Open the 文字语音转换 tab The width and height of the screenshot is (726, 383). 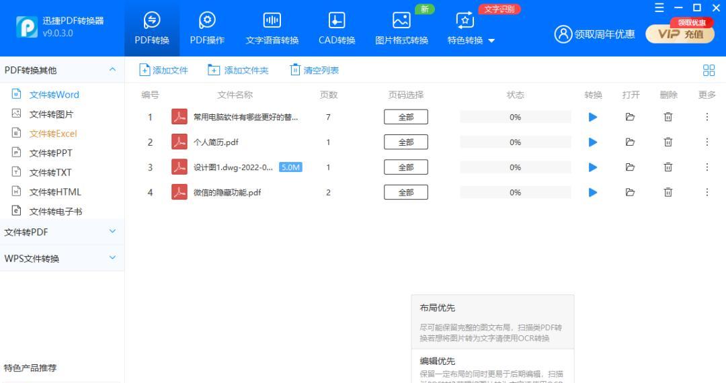272,28
